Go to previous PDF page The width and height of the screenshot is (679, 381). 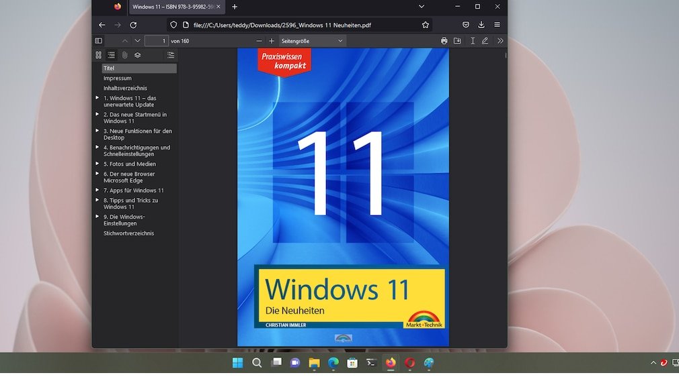(125, 41)
